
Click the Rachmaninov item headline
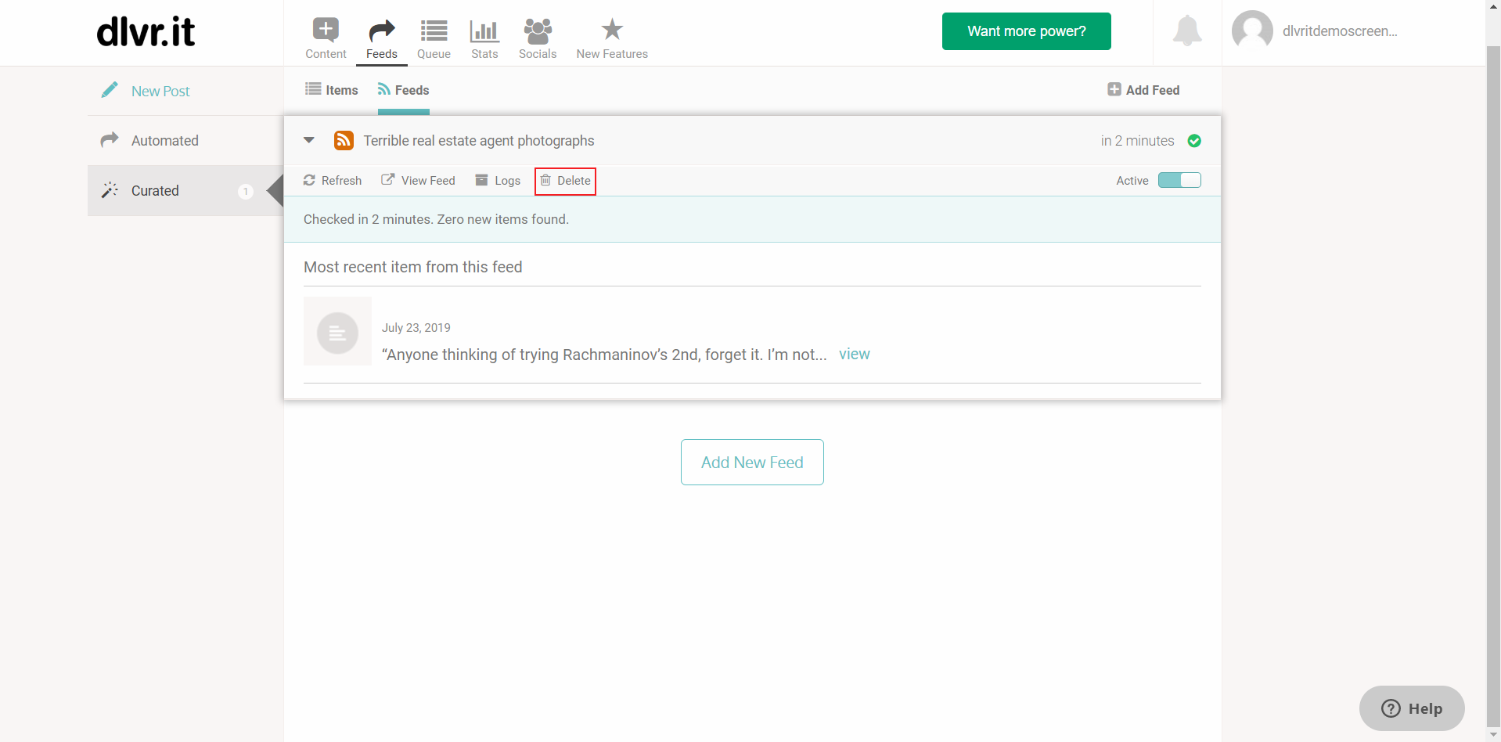click(x=604, y=355)
